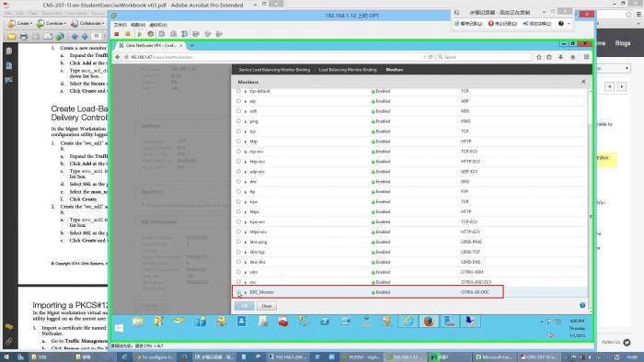This screenshot has width=644, height=362.
Task: Click the Acrobat email envelope icon
Action: click(48, 37)
